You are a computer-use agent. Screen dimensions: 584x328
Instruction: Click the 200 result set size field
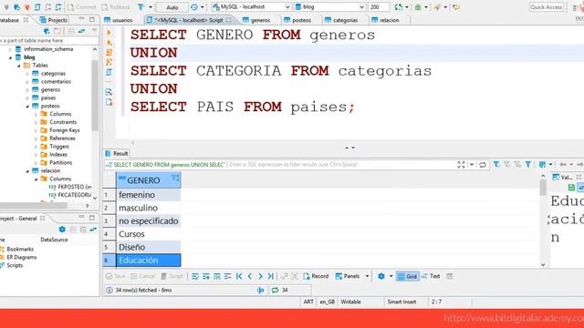pyautogui.click(x=379, y=7)
